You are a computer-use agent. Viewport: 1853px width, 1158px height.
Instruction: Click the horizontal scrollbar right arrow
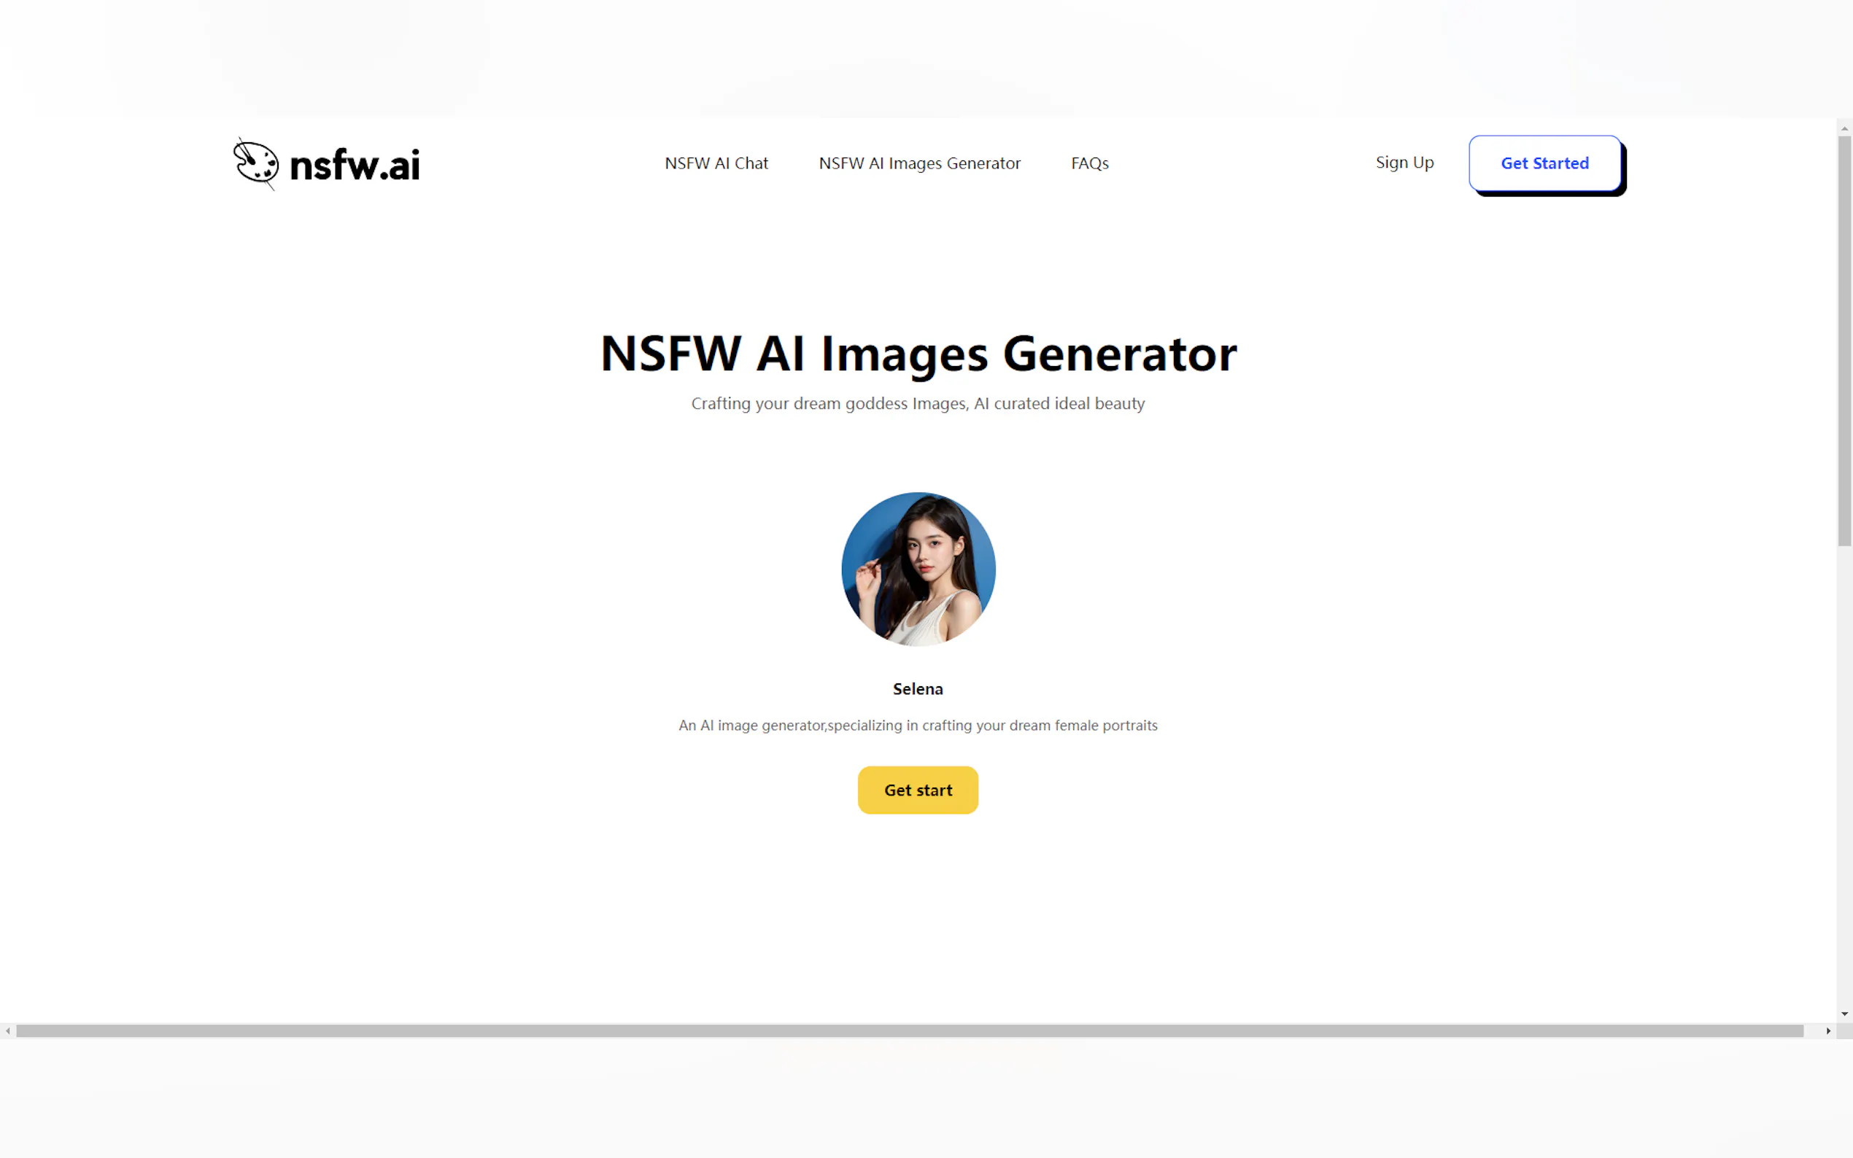click(x=1827, y=1031)
